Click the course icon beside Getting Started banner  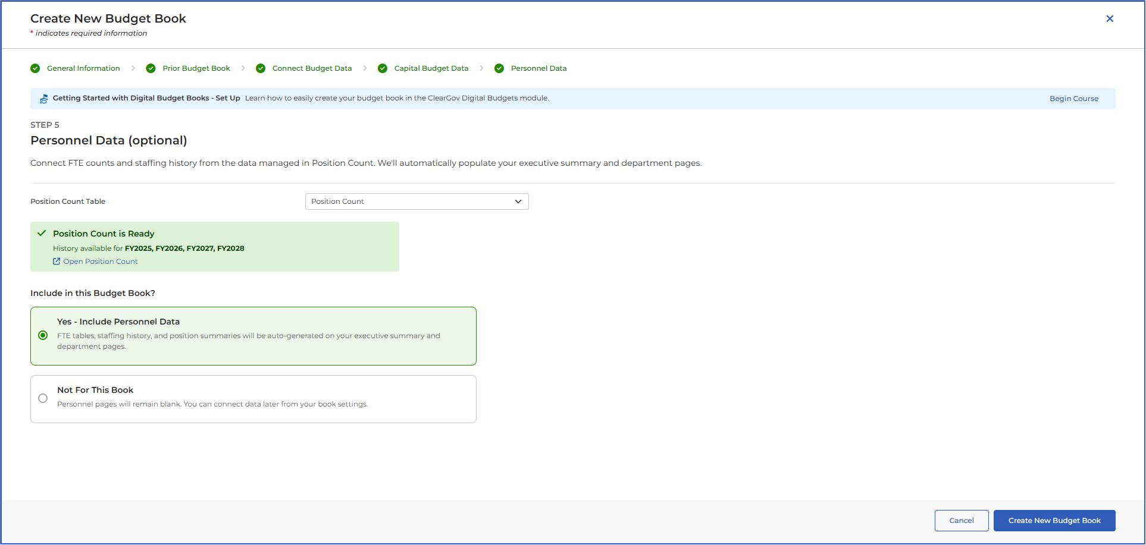(44, 99)
